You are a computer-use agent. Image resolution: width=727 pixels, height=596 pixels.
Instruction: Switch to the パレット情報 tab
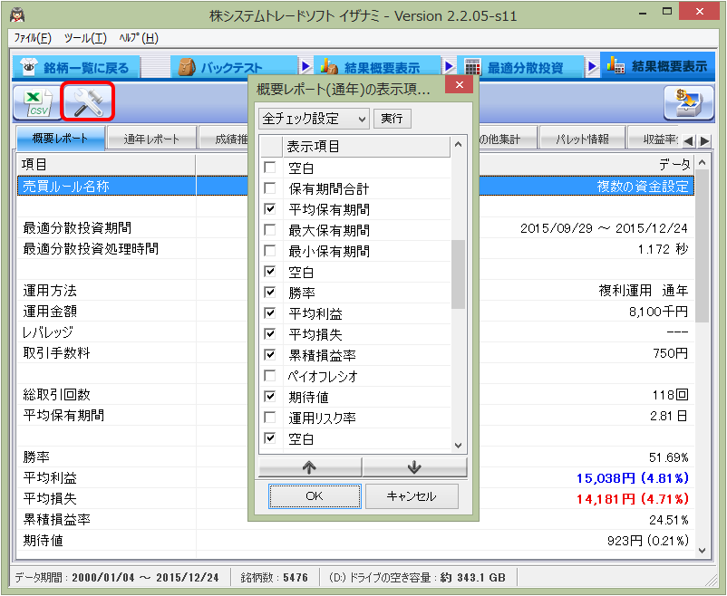[x=582, y=139]
